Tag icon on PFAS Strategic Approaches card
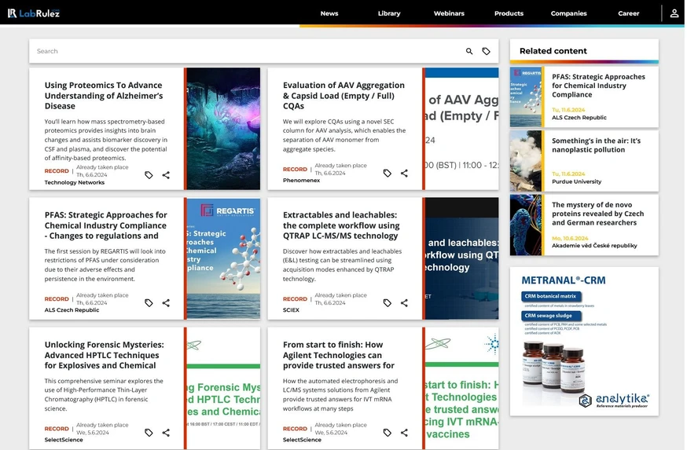The width and height of the screenshot is (687, 450). pos(149,303)
